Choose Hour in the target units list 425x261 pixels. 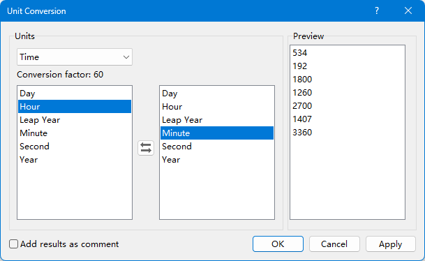coord(217,107)
